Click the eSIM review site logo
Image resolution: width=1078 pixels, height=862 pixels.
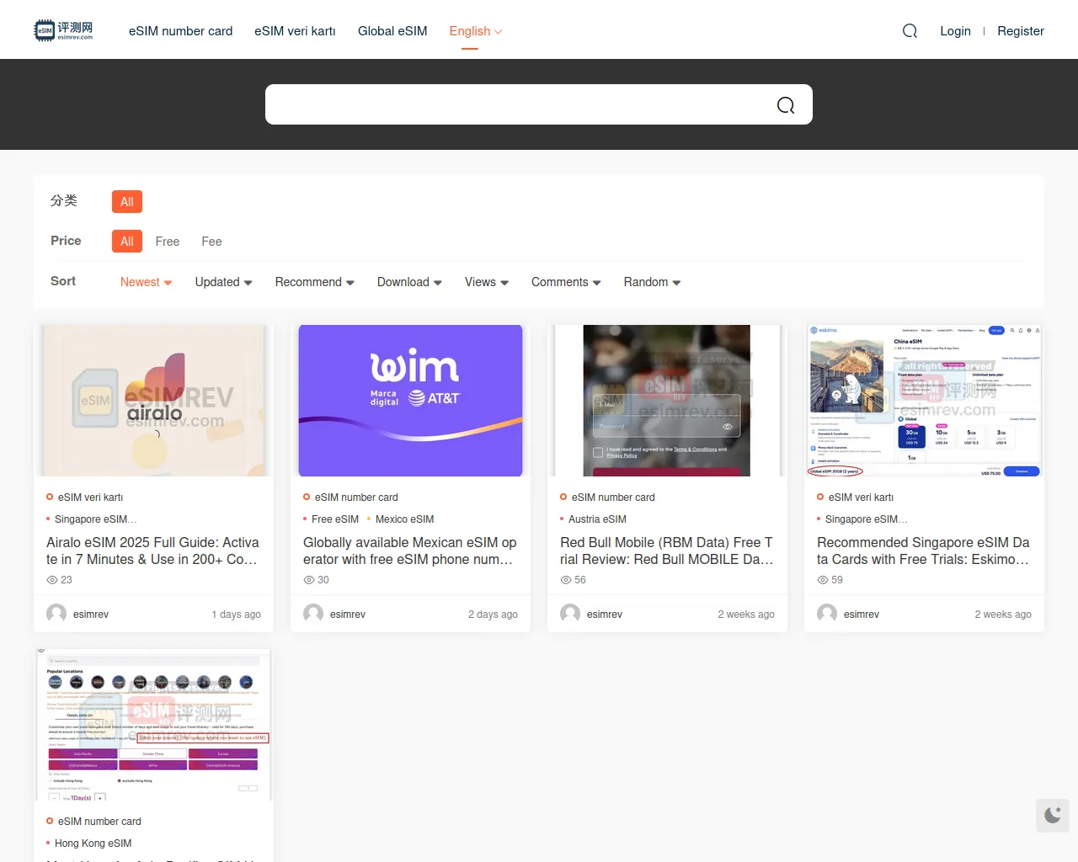63,31
